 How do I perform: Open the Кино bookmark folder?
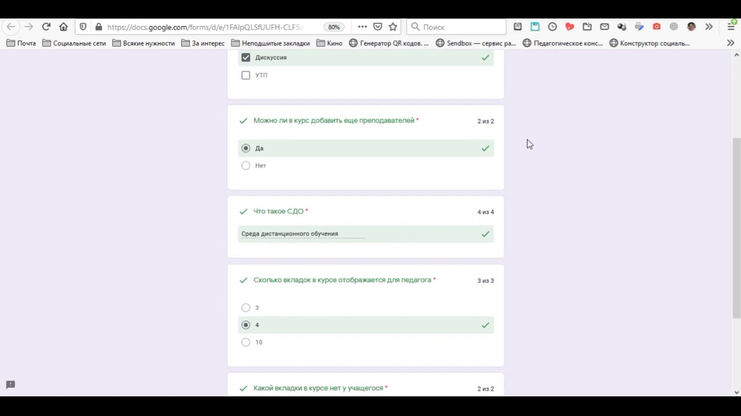click(329, 43)
